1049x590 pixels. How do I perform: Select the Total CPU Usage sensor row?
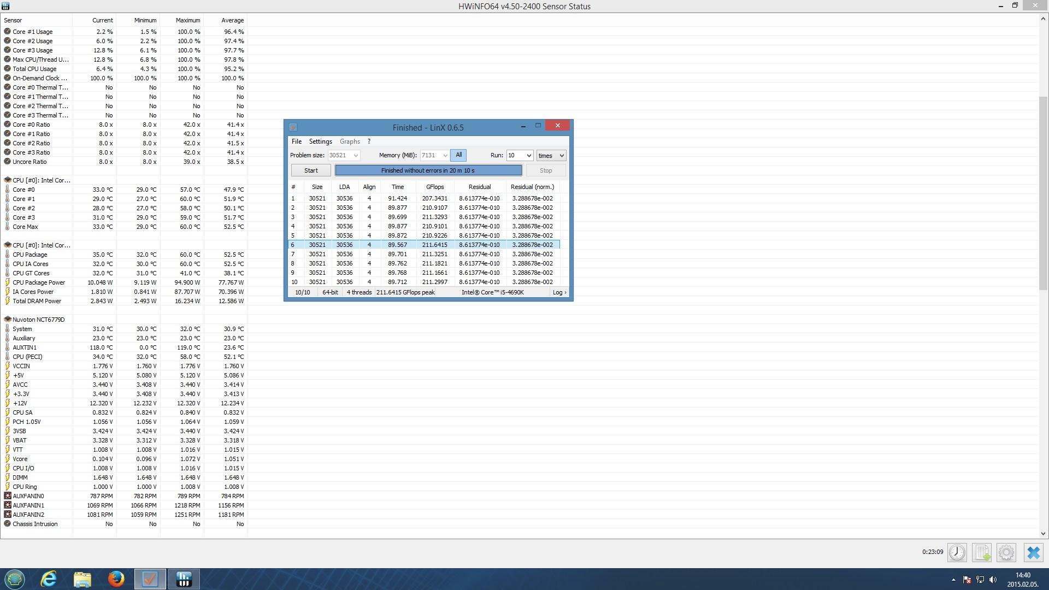coord(124,69)
